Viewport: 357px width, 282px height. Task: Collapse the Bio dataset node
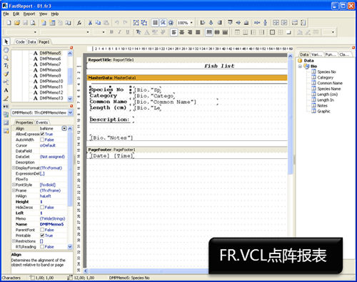click(300, 66)
